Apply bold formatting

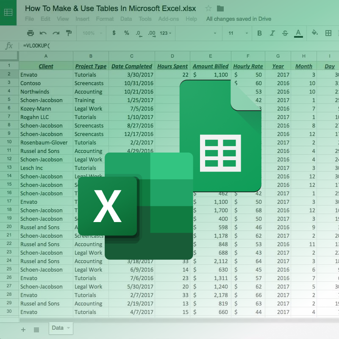click(259, 33)
